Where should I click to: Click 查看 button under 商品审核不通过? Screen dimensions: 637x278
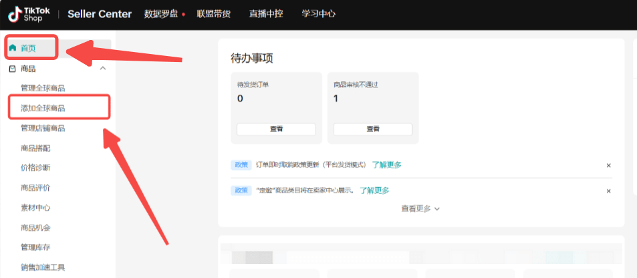click(373, 129)
